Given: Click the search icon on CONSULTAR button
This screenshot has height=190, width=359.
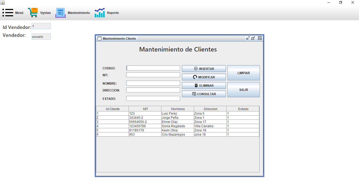Looking at the screenshot, I should click(x=194, y=94).
